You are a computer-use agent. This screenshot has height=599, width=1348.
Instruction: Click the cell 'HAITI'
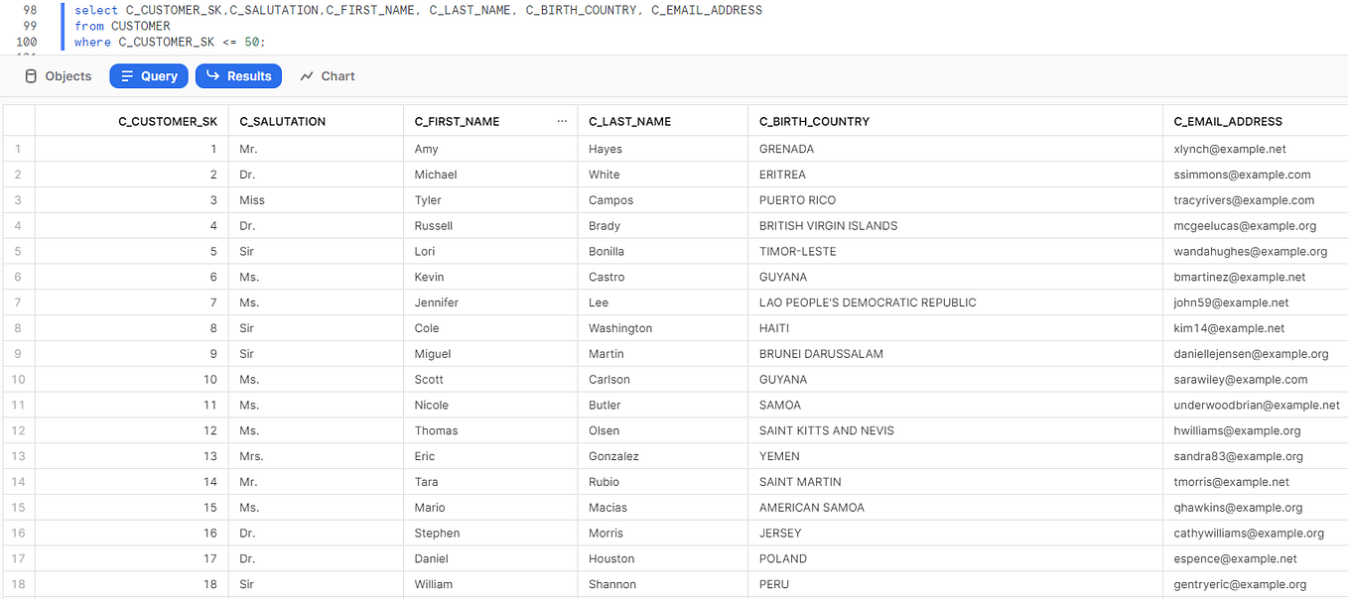point(775,328)
